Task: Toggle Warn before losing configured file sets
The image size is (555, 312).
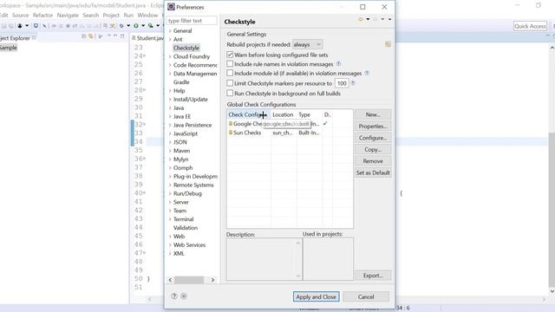Action: tap(230, 55)
